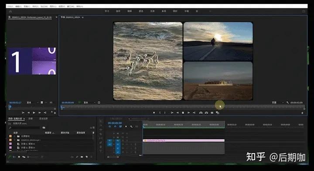Select the Hand tool
Image resolution: width=314 pixels, height=171 pixels.
click(x=101, y=147)
